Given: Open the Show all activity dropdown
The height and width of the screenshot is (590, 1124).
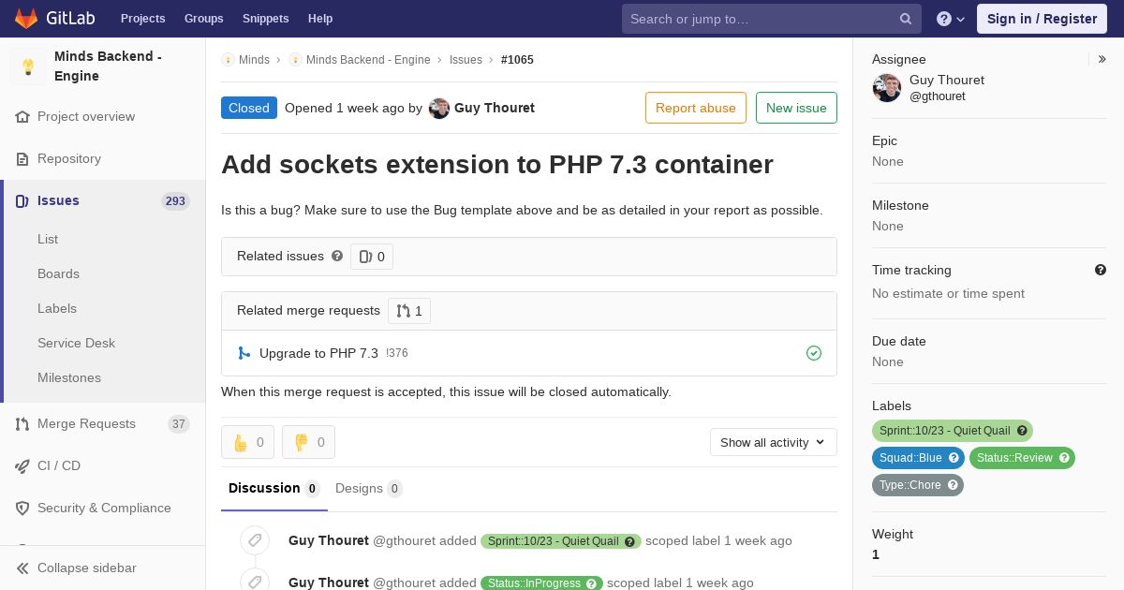Looking at the screenshot, I should point(774,442).
